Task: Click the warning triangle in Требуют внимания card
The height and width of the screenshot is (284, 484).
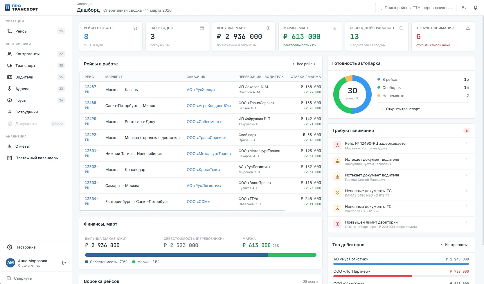Action: (468, 28)
